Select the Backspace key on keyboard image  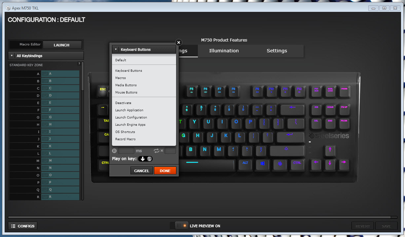[x=292, y=109]
